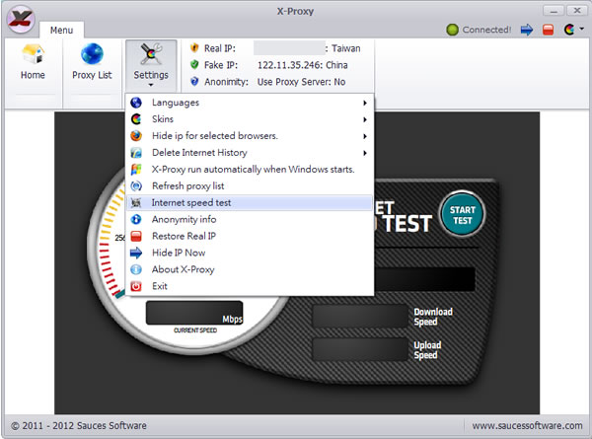
Task: Click the blue Anonimity shield icon
Action: [194, 81]
